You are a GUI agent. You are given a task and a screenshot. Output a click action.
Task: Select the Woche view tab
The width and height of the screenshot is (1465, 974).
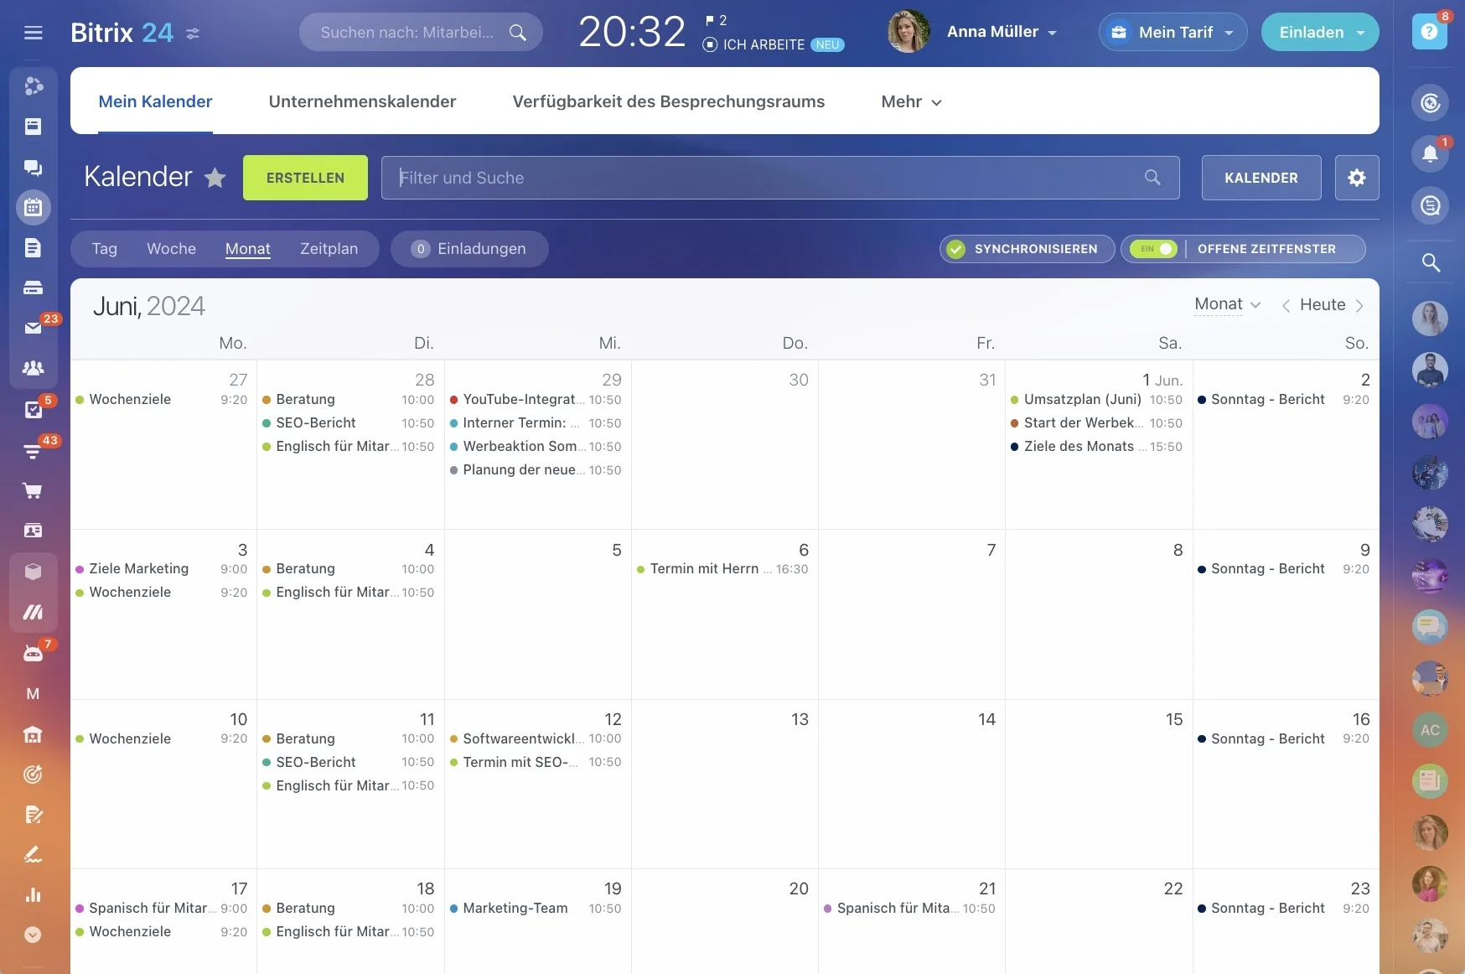pyautogui.click(x=171, y=249)
